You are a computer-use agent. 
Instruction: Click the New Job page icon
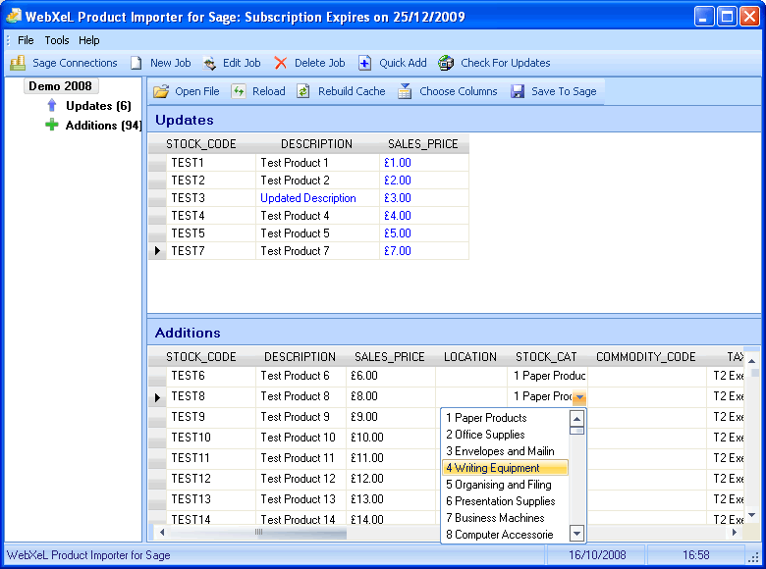tap(136, 63)
